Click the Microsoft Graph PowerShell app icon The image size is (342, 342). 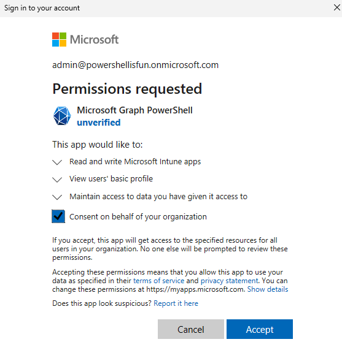coord(62,116)
